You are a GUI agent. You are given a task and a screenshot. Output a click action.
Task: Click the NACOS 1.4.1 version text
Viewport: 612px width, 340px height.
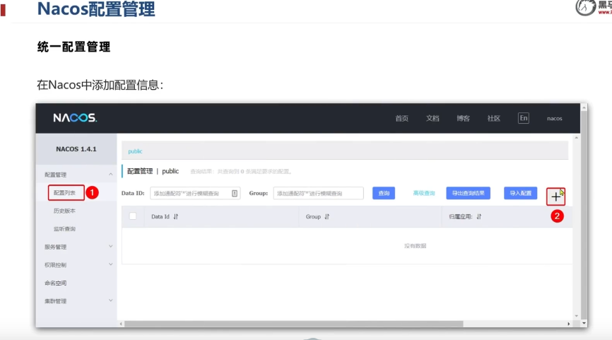click(76, 149)
